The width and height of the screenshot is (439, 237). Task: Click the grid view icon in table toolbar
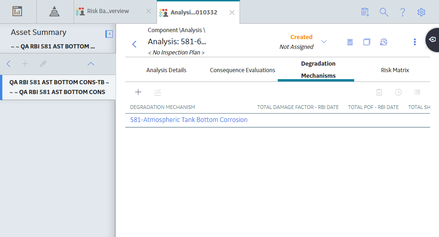pyautogui.click(x=417, y=92)
